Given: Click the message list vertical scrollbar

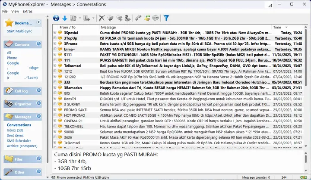Looking at the screenshot, I should pos(306,87).
